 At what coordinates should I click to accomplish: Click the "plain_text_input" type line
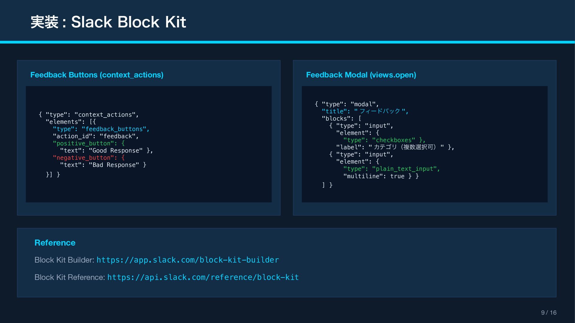point(391,169)
